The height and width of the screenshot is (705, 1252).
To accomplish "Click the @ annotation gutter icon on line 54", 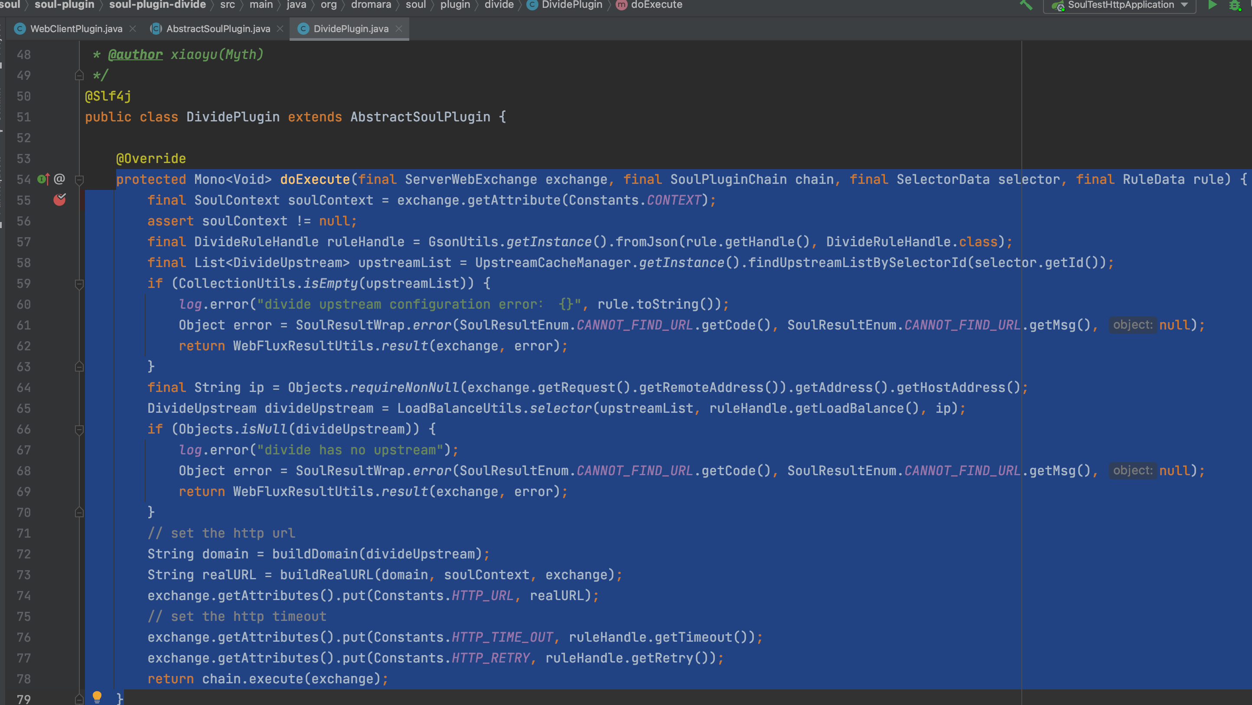I will (59, 180).
